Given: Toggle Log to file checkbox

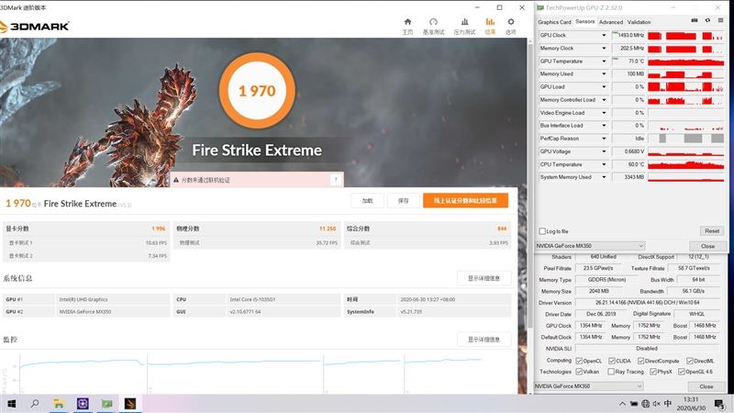Looking at the screenshot, I should click(x=542, y=231).
